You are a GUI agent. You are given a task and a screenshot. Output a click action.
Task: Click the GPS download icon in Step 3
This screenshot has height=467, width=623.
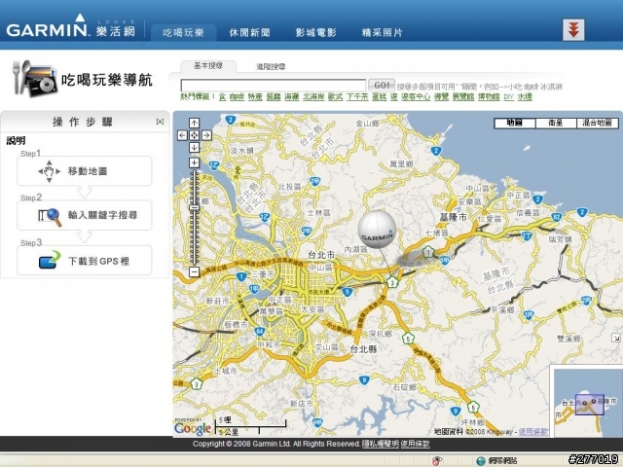click(50, 260)
